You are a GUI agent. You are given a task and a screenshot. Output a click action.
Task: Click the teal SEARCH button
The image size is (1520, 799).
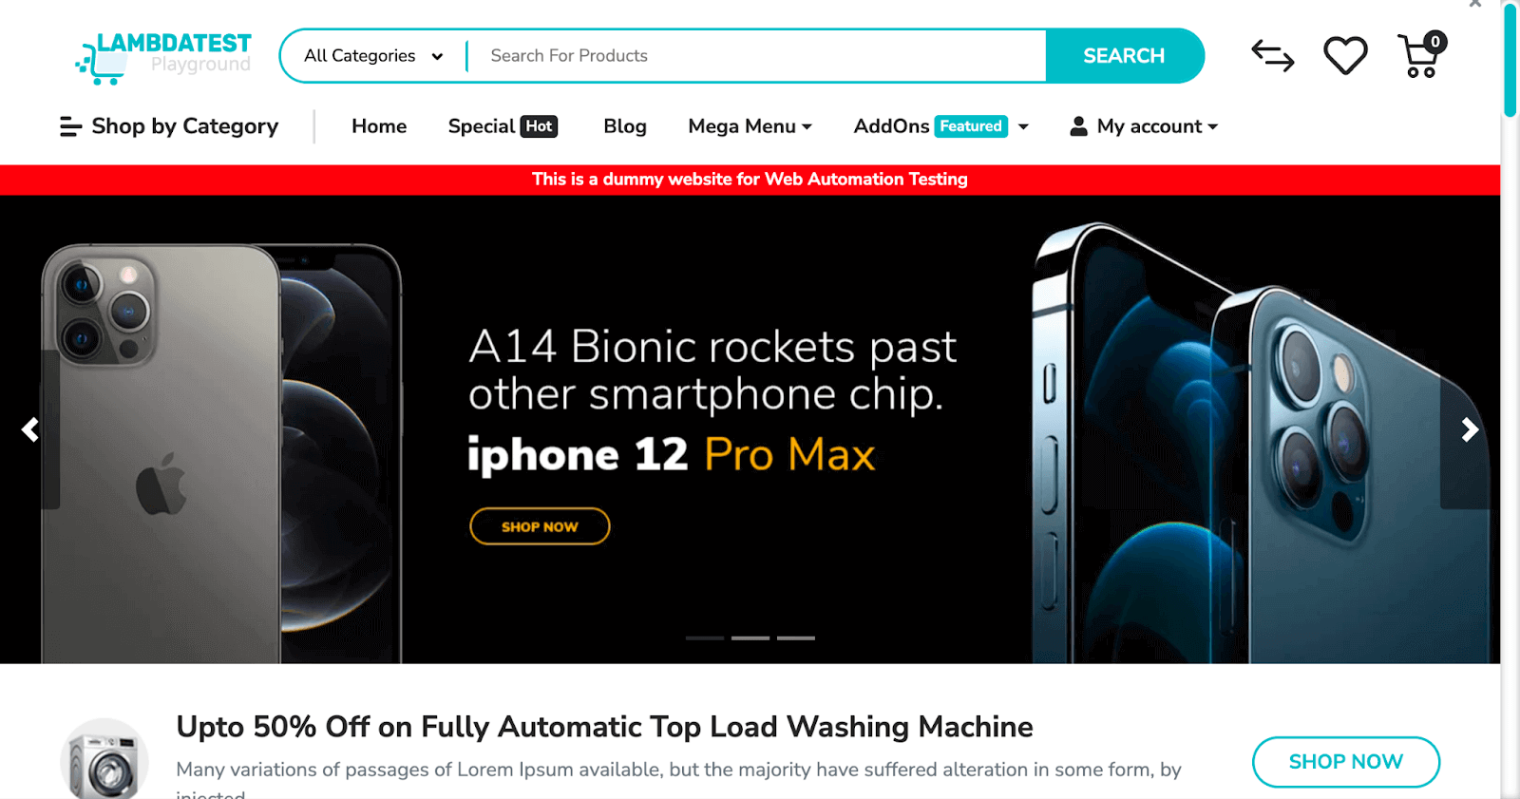point(1125,56)
